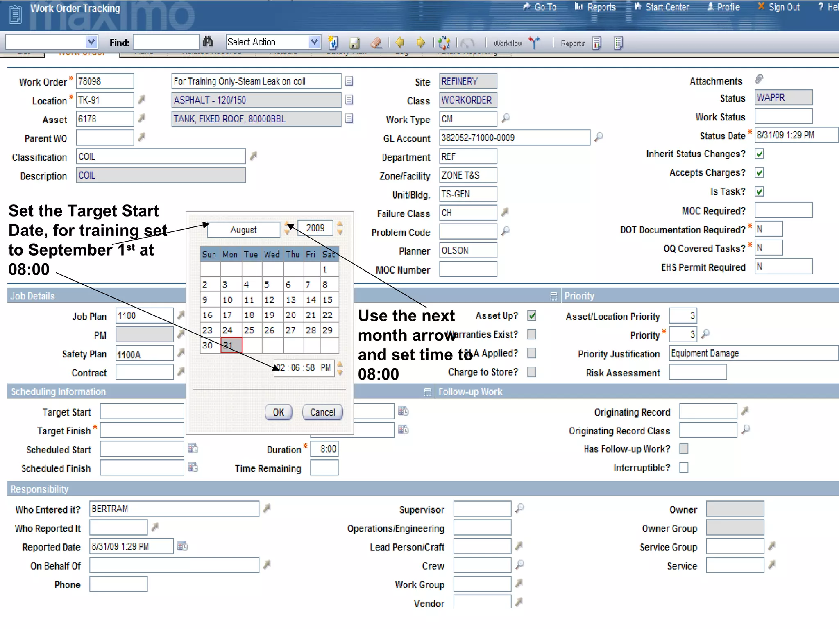
Task: Open the Asset detail menu arrow
Action: point(142,118)
